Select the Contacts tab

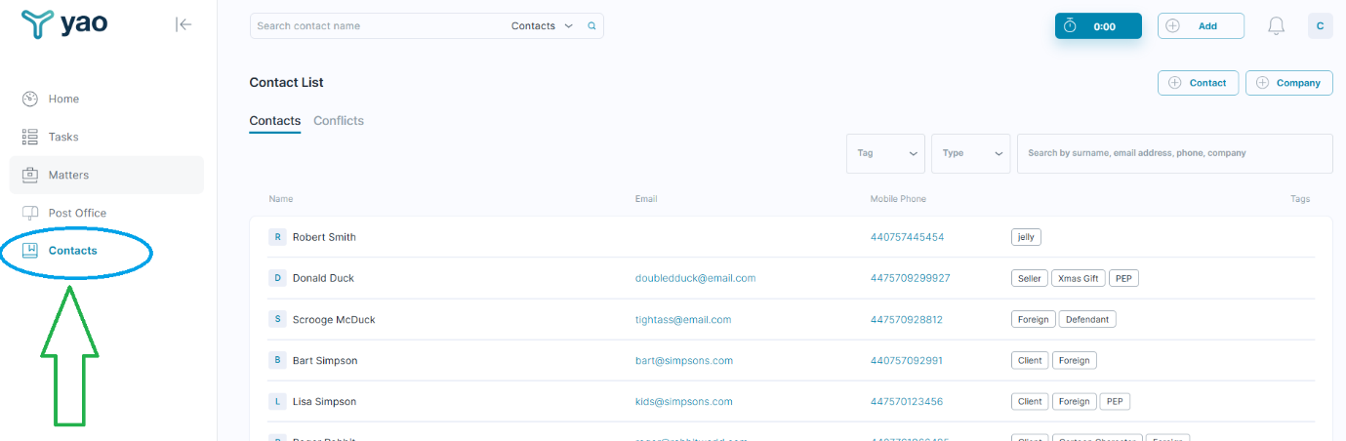coord(275,121)
